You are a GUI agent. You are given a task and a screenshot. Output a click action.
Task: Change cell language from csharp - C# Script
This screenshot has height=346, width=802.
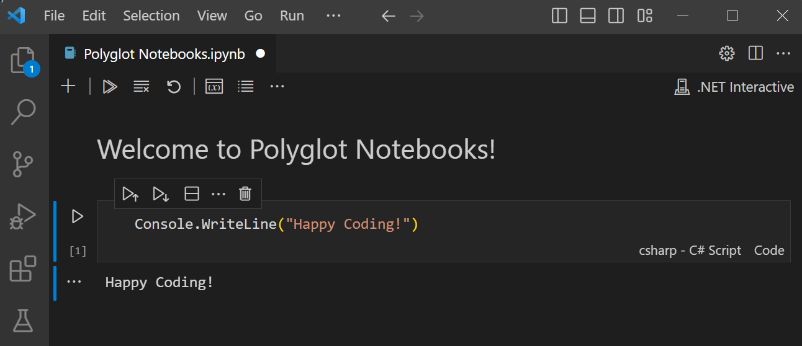point(690,251)
